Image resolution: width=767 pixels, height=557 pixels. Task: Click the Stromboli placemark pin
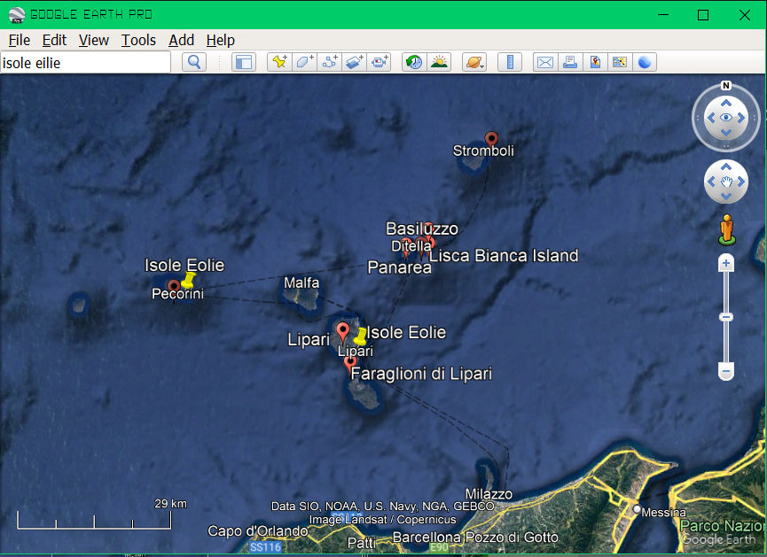coord(491,138)
